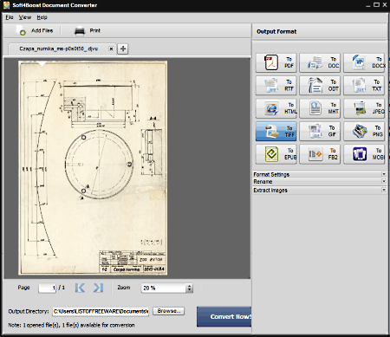Image resolution: width=390 pixels, height=337 pixels.
Task: Open the View menu
Action: (25, 17)
